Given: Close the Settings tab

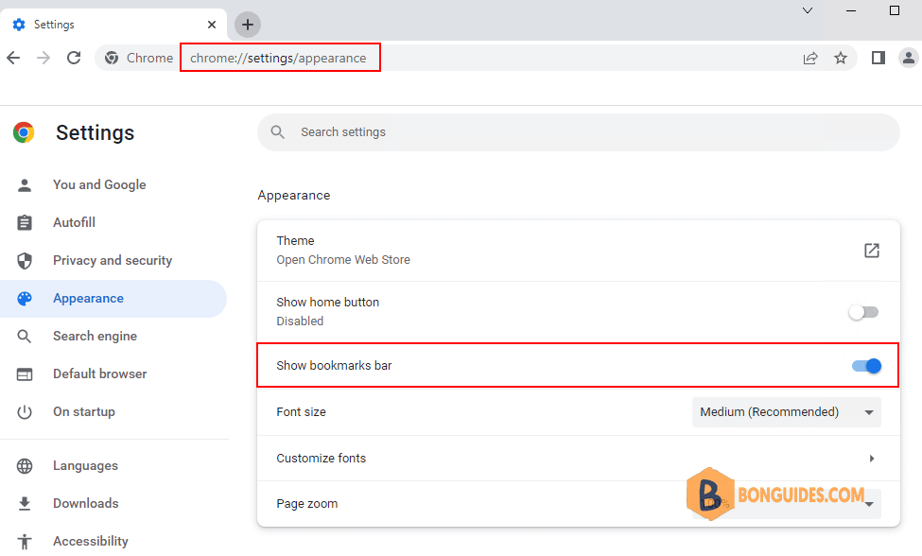Looking at the screenshot, I should tap(212, 25).
